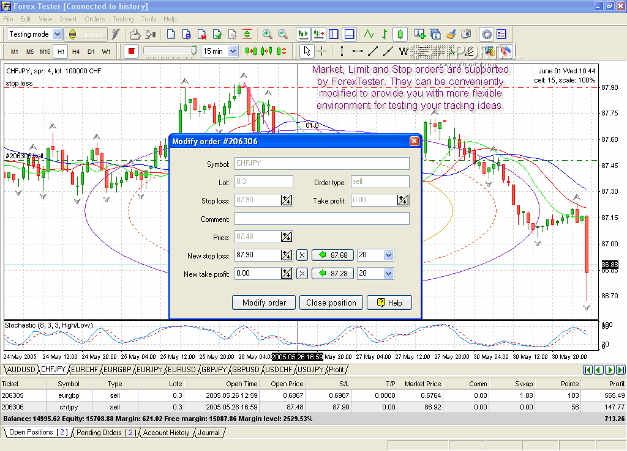The height and width of the screenshot is (451, 627).
Task: Select the vertical line drawing tool
Action: click(x=342, y=51)
